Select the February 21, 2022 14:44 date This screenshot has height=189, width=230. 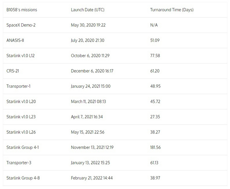(x=92, y=178)
